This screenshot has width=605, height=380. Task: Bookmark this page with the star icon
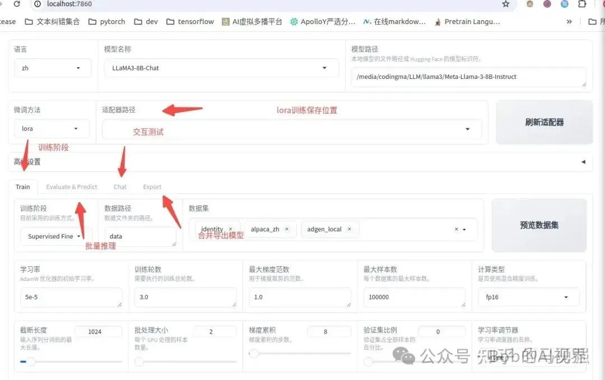tap(505, 4)
